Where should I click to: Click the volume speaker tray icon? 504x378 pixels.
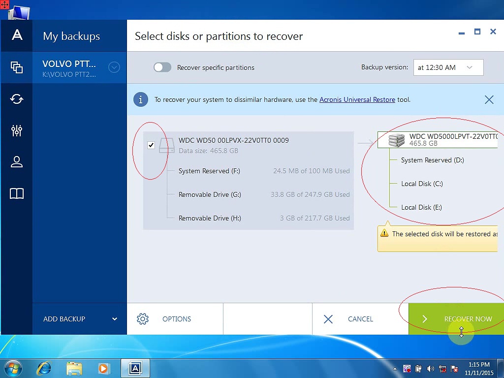point(431,369)
